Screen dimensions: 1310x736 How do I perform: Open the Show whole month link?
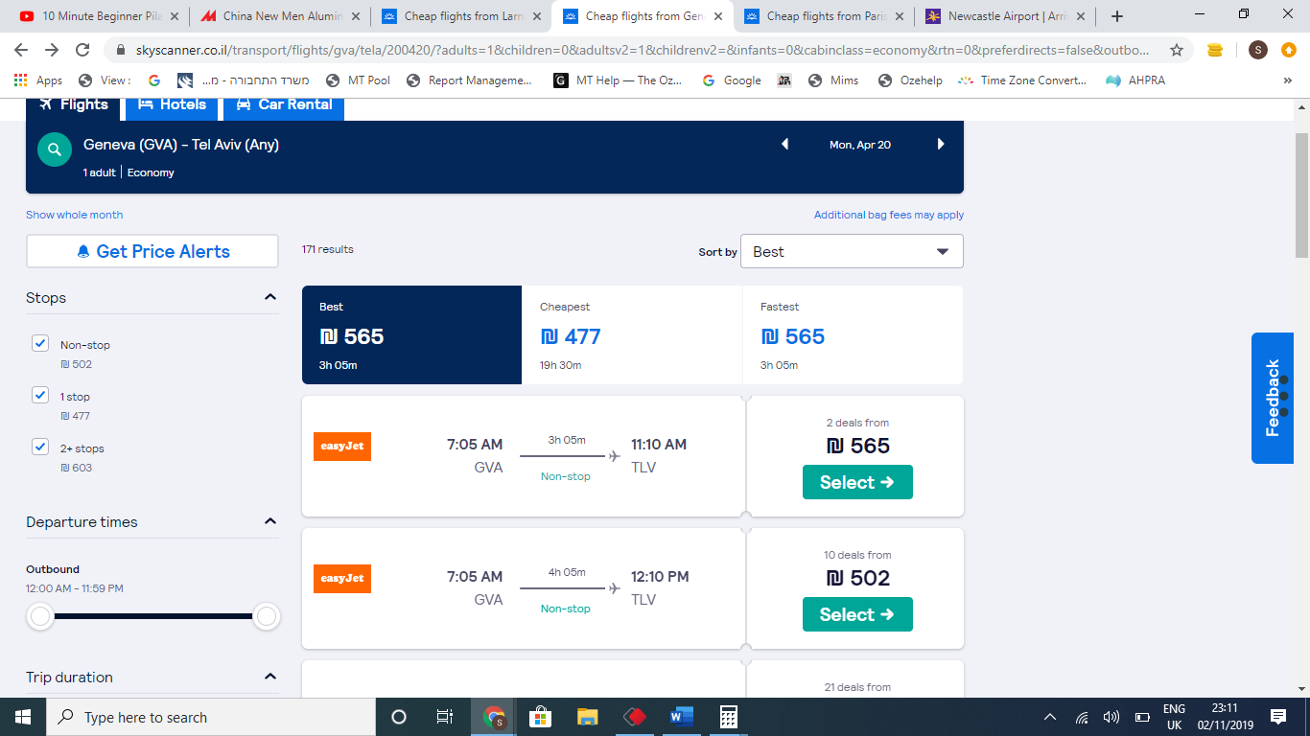point(74,215)
